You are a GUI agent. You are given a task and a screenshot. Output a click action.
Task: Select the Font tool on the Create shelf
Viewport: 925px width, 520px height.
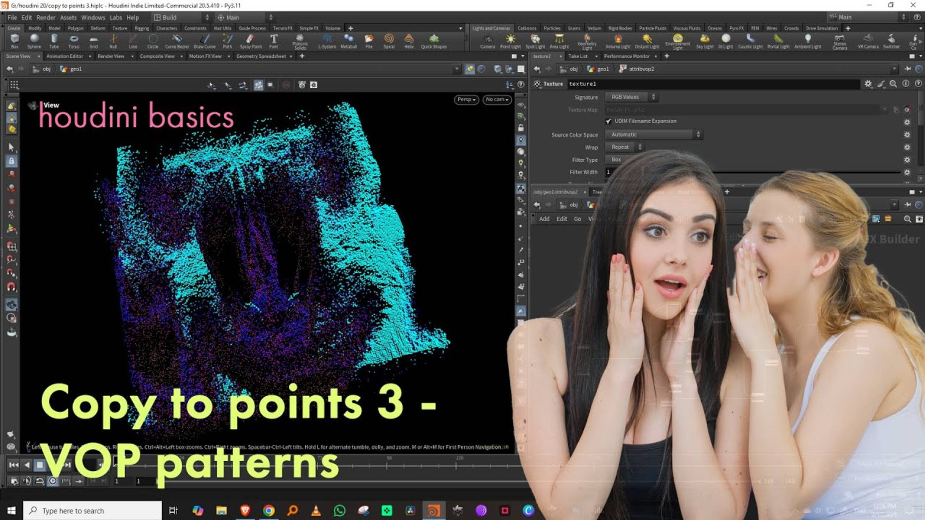tap(273, 41)
